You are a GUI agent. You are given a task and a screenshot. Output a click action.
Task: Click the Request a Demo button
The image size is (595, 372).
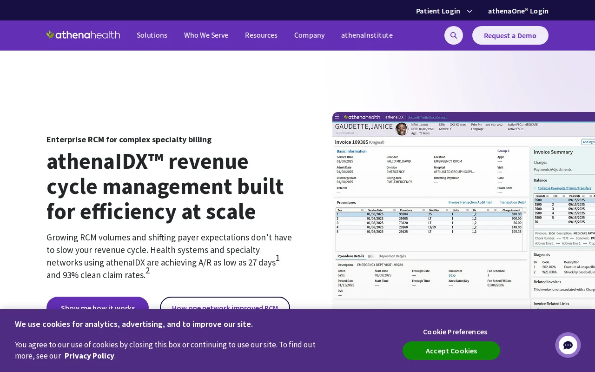[510, 35]
